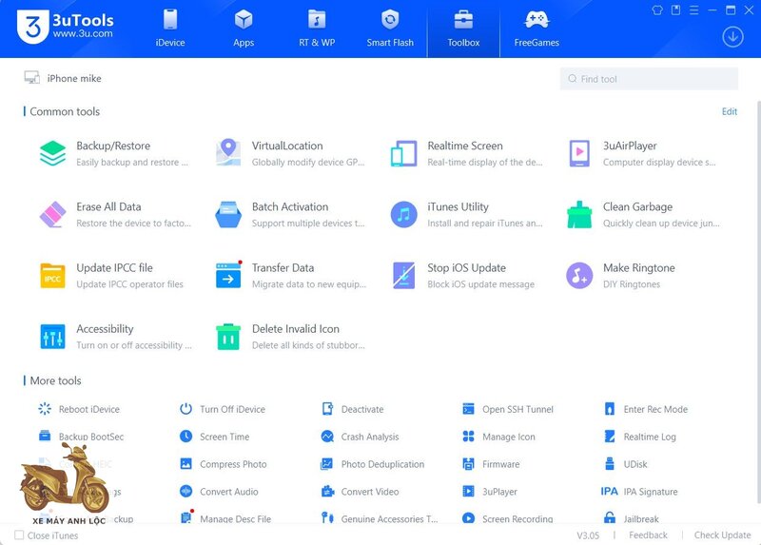The image size is (761, 545).
Task: Open the downloads arrow button
Action: 732,37
